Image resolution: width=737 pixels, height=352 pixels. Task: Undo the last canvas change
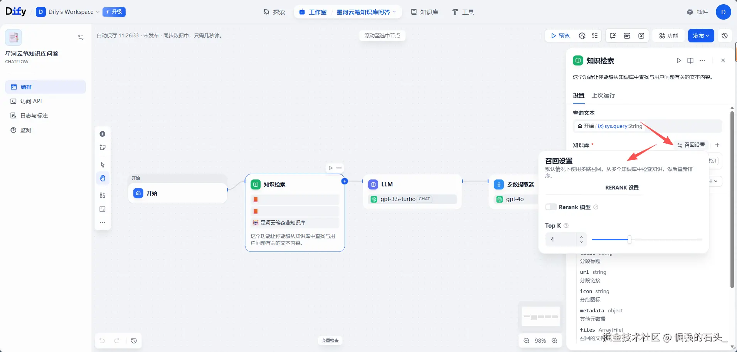pos(102,340)
